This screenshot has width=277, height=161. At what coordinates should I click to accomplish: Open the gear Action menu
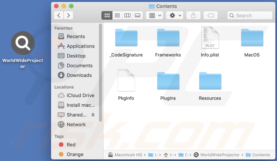click(175, 15)
